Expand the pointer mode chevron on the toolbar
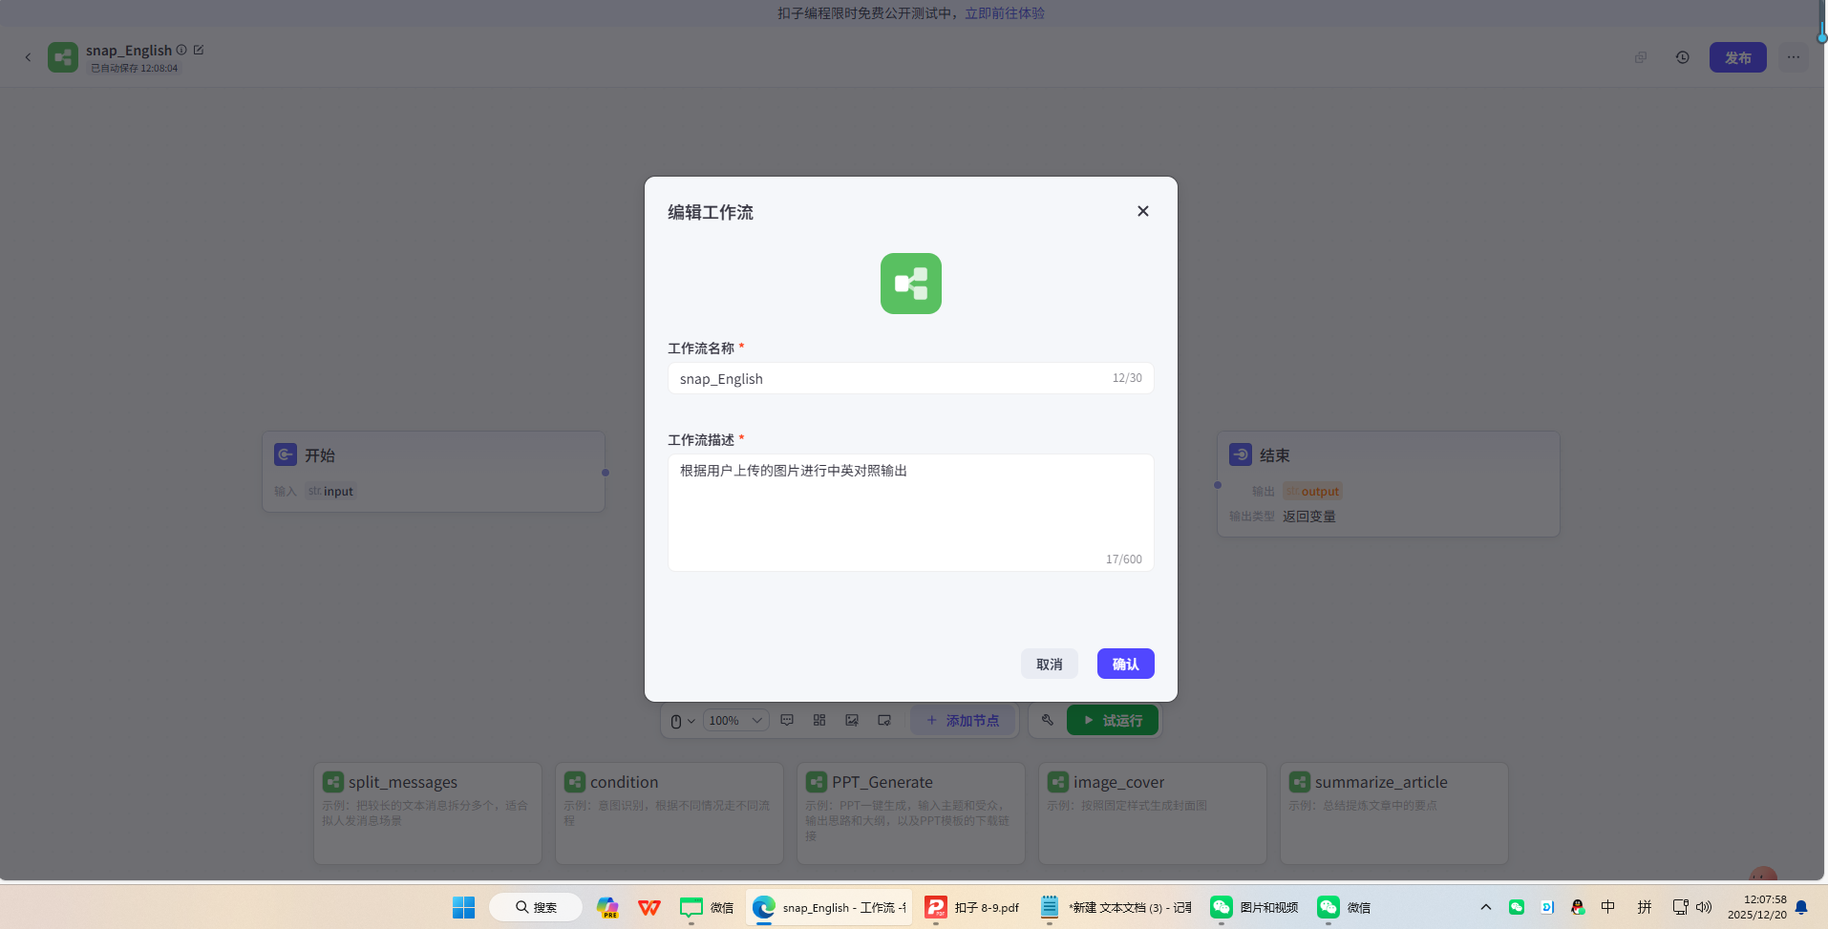This screenshot has width=1828, height=929. click(692, 720)
